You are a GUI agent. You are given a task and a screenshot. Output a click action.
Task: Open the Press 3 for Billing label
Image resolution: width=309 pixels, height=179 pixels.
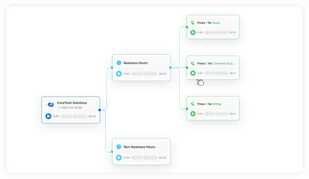coord(209,104)
